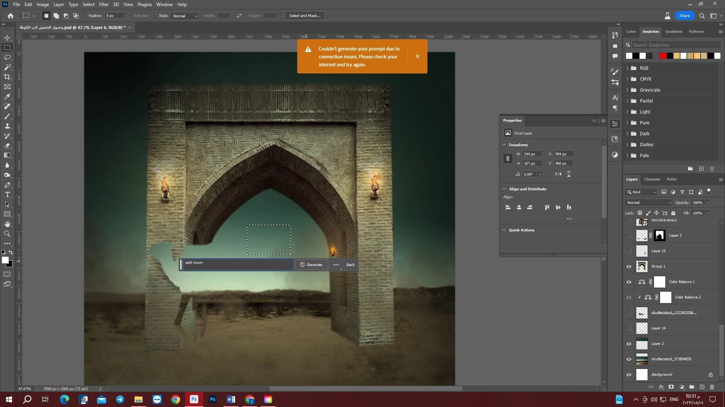
Task: Select the Crop tool
Action: pyautogui.click(x=7, y=77)
